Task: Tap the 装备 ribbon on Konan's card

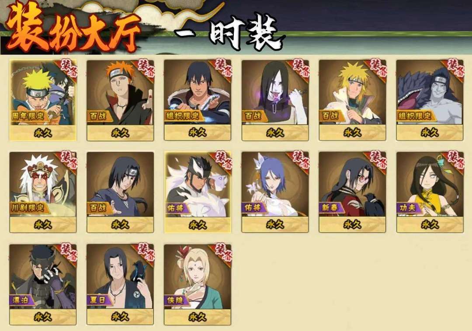Action: (x=300, y=161)
